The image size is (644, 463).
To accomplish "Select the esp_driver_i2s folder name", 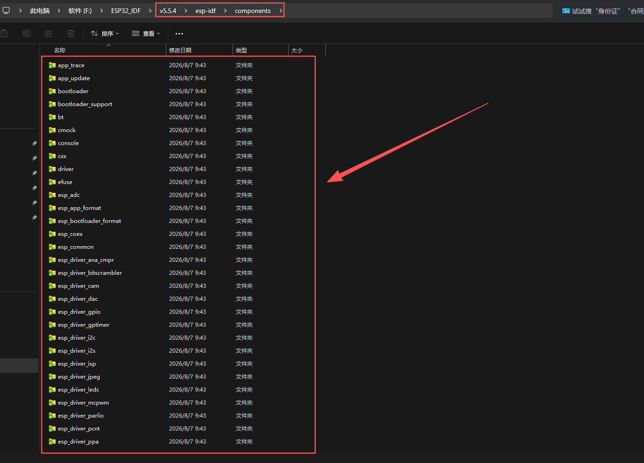I will [77, 351].
